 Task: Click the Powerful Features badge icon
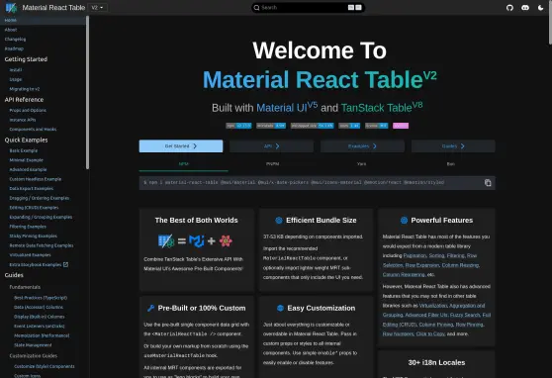point(404,221)
